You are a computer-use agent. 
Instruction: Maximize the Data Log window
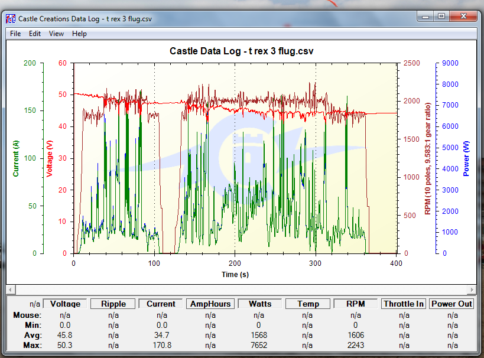[441, 17]
